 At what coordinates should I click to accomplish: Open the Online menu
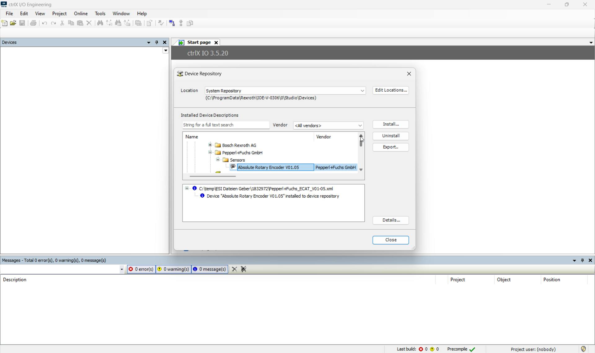coord(81,14)
